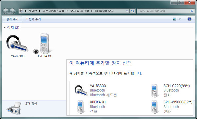Click the 장치 (2) group heading text
This screenshot has width=197, height=119.
(13, 27)
